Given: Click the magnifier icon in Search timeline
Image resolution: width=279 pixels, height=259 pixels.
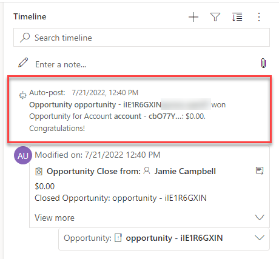Looking at the screenshot, I should [25, 38].
